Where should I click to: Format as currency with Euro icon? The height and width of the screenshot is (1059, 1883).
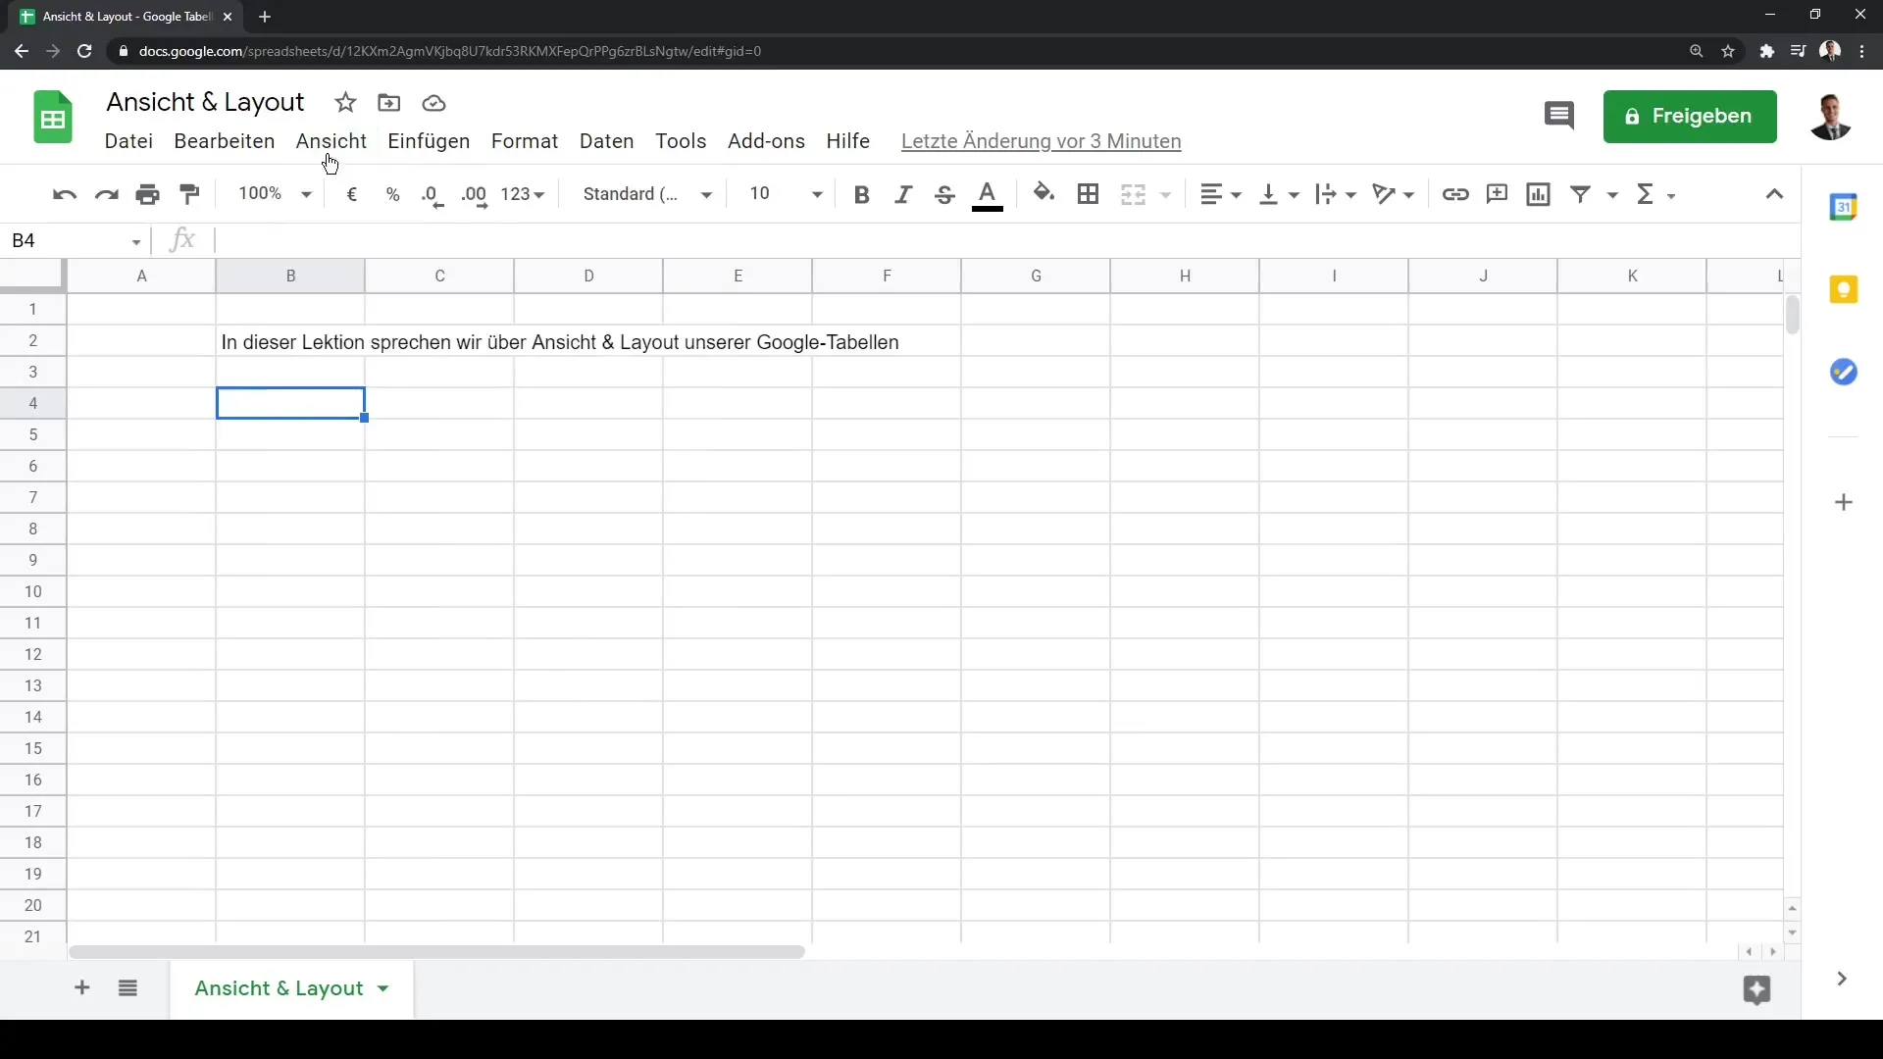(352, 194)
